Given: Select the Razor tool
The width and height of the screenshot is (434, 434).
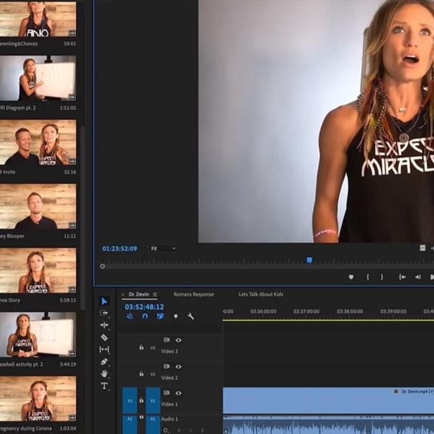Looking at the screenshot, I should point(104,337).
